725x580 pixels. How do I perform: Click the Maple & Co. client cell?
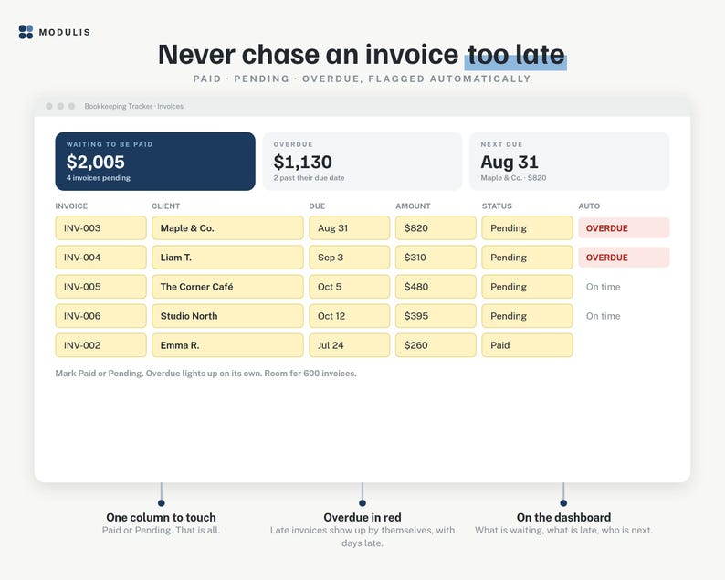pyautogui.click(x=227, y=228)
